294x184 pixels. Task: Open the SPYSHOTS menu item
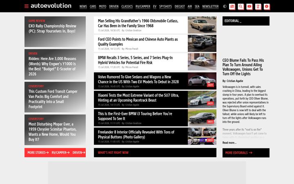click(165, 7)
